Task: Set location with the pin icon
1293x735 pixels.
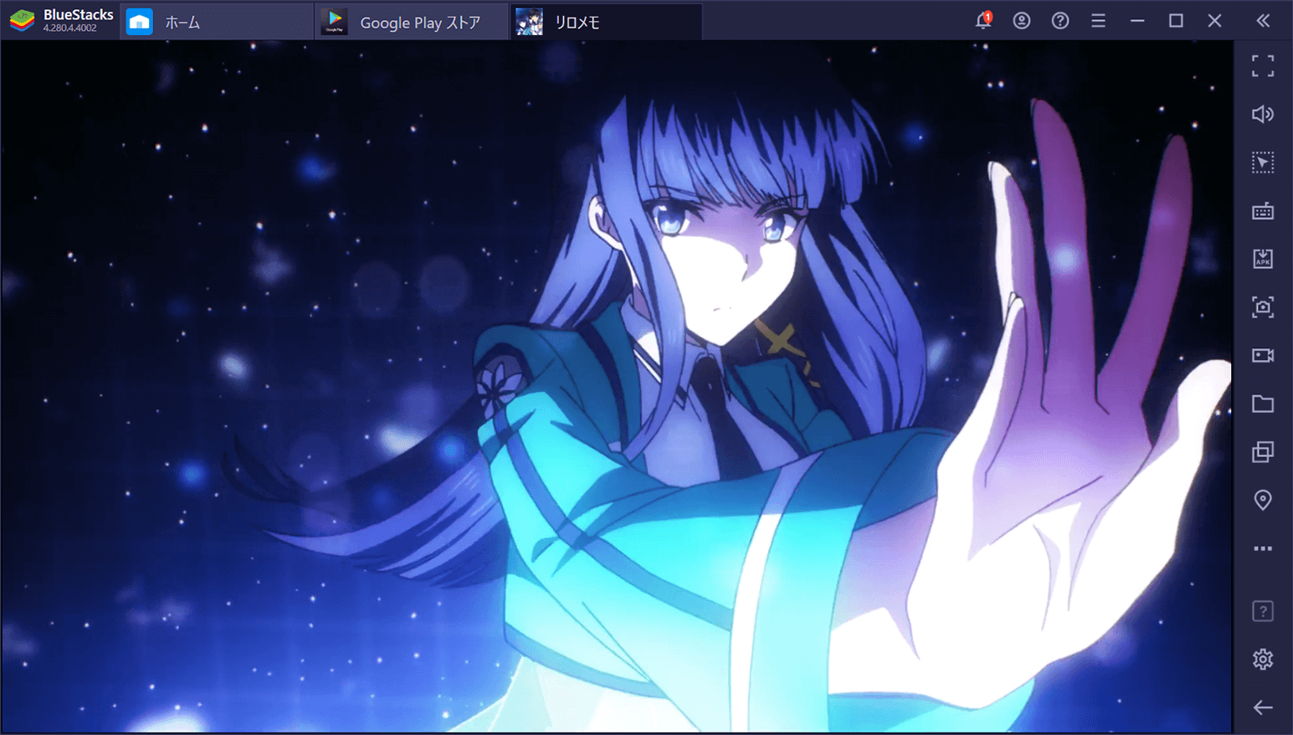Action: tap(1263, 501)
